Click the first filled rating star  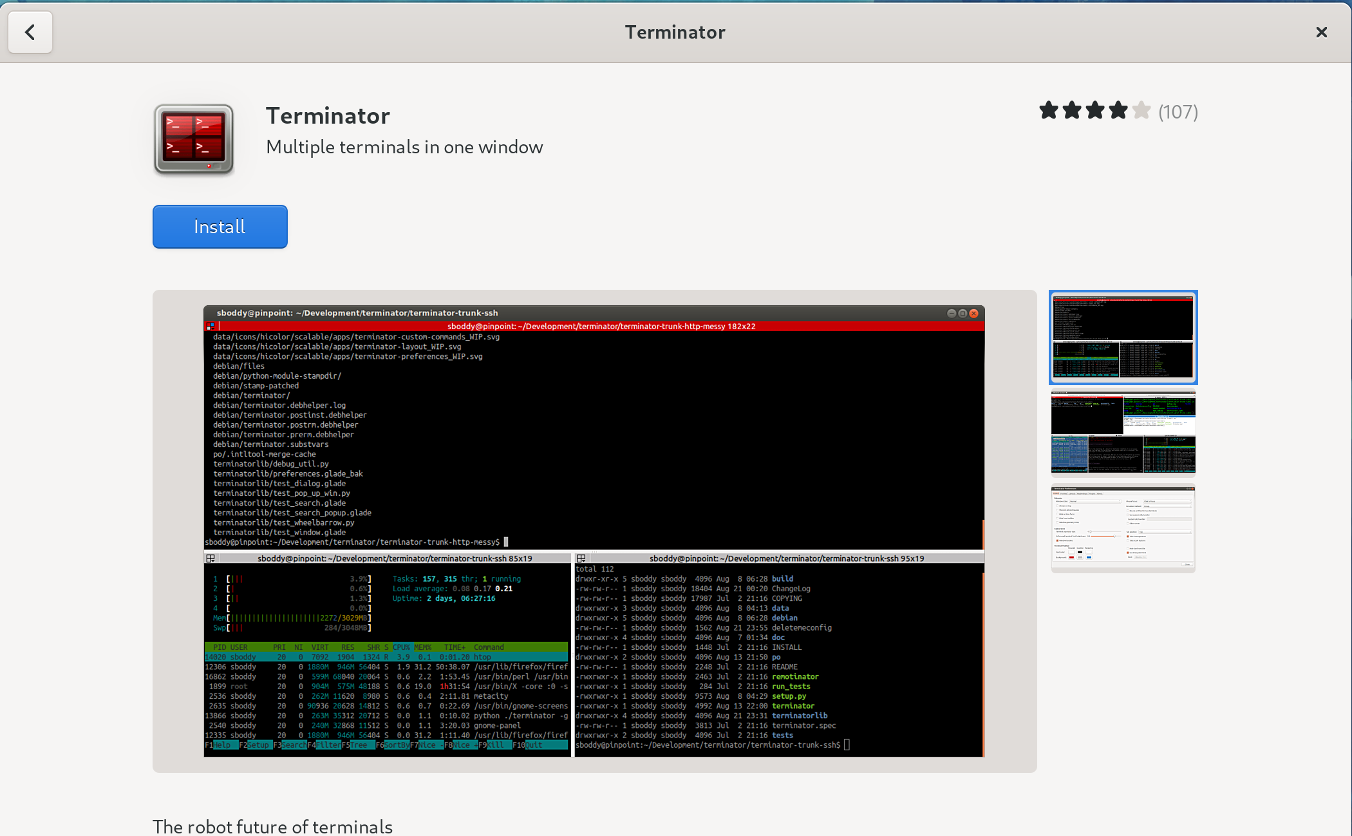tap(1048, 111)
